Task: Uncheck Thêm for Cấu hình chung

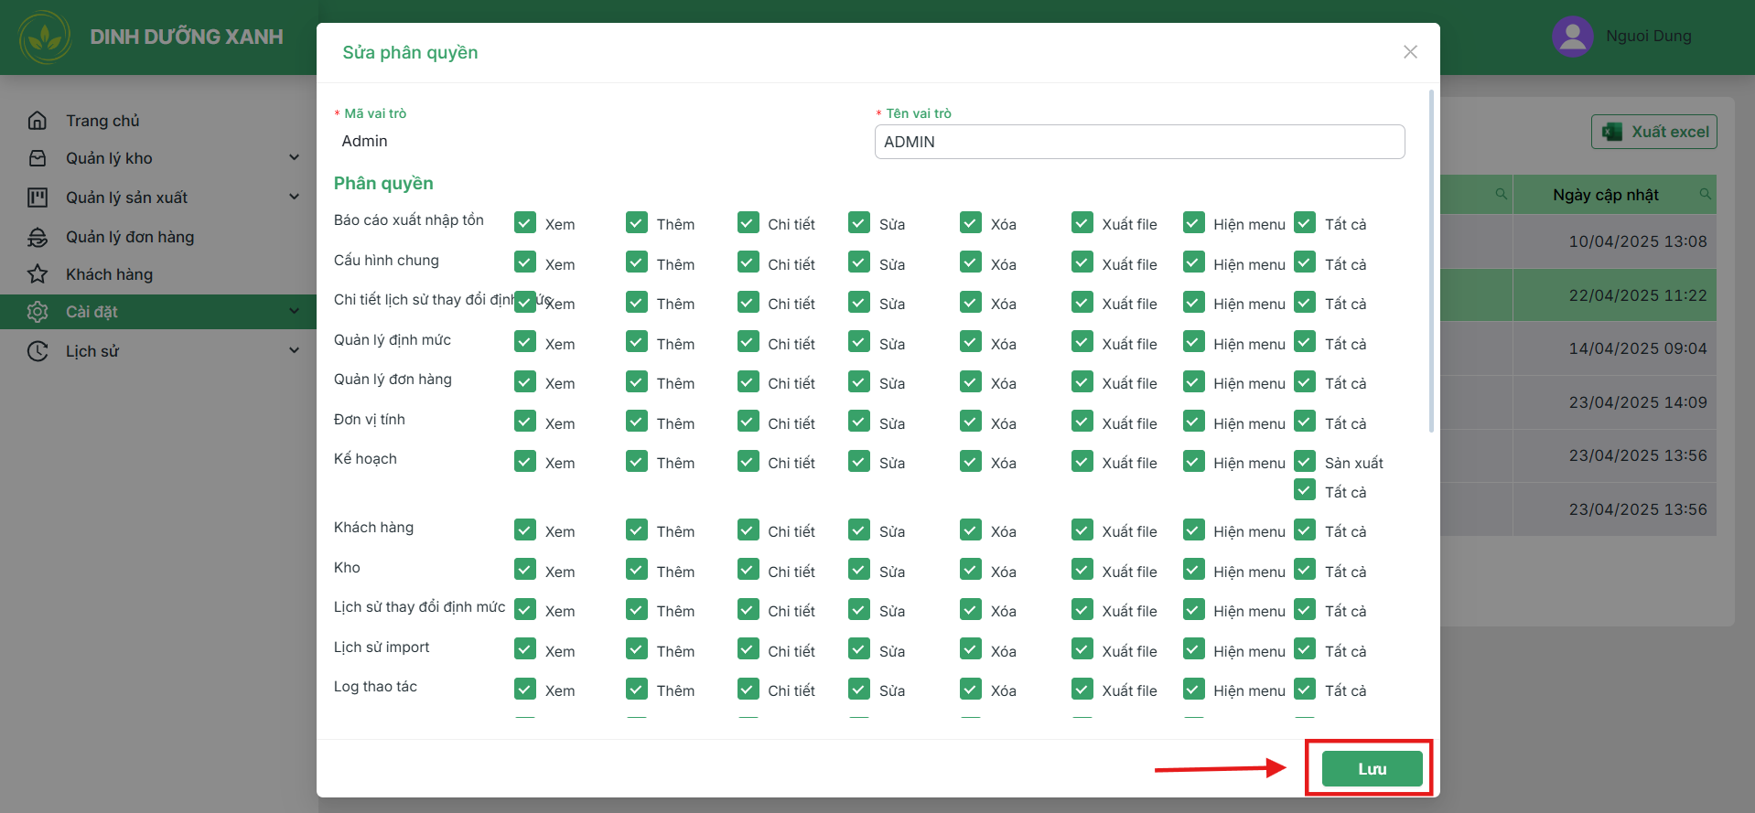Action: (x=637, y=263)
